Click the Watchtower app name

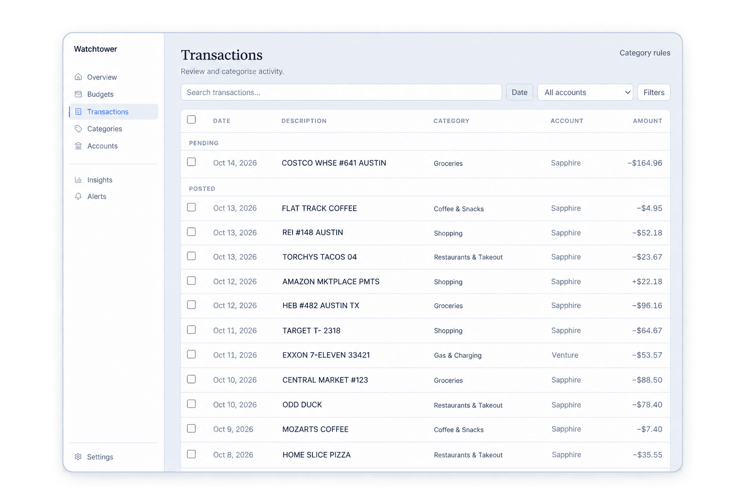pyautogui.click(x=96, y=49)
